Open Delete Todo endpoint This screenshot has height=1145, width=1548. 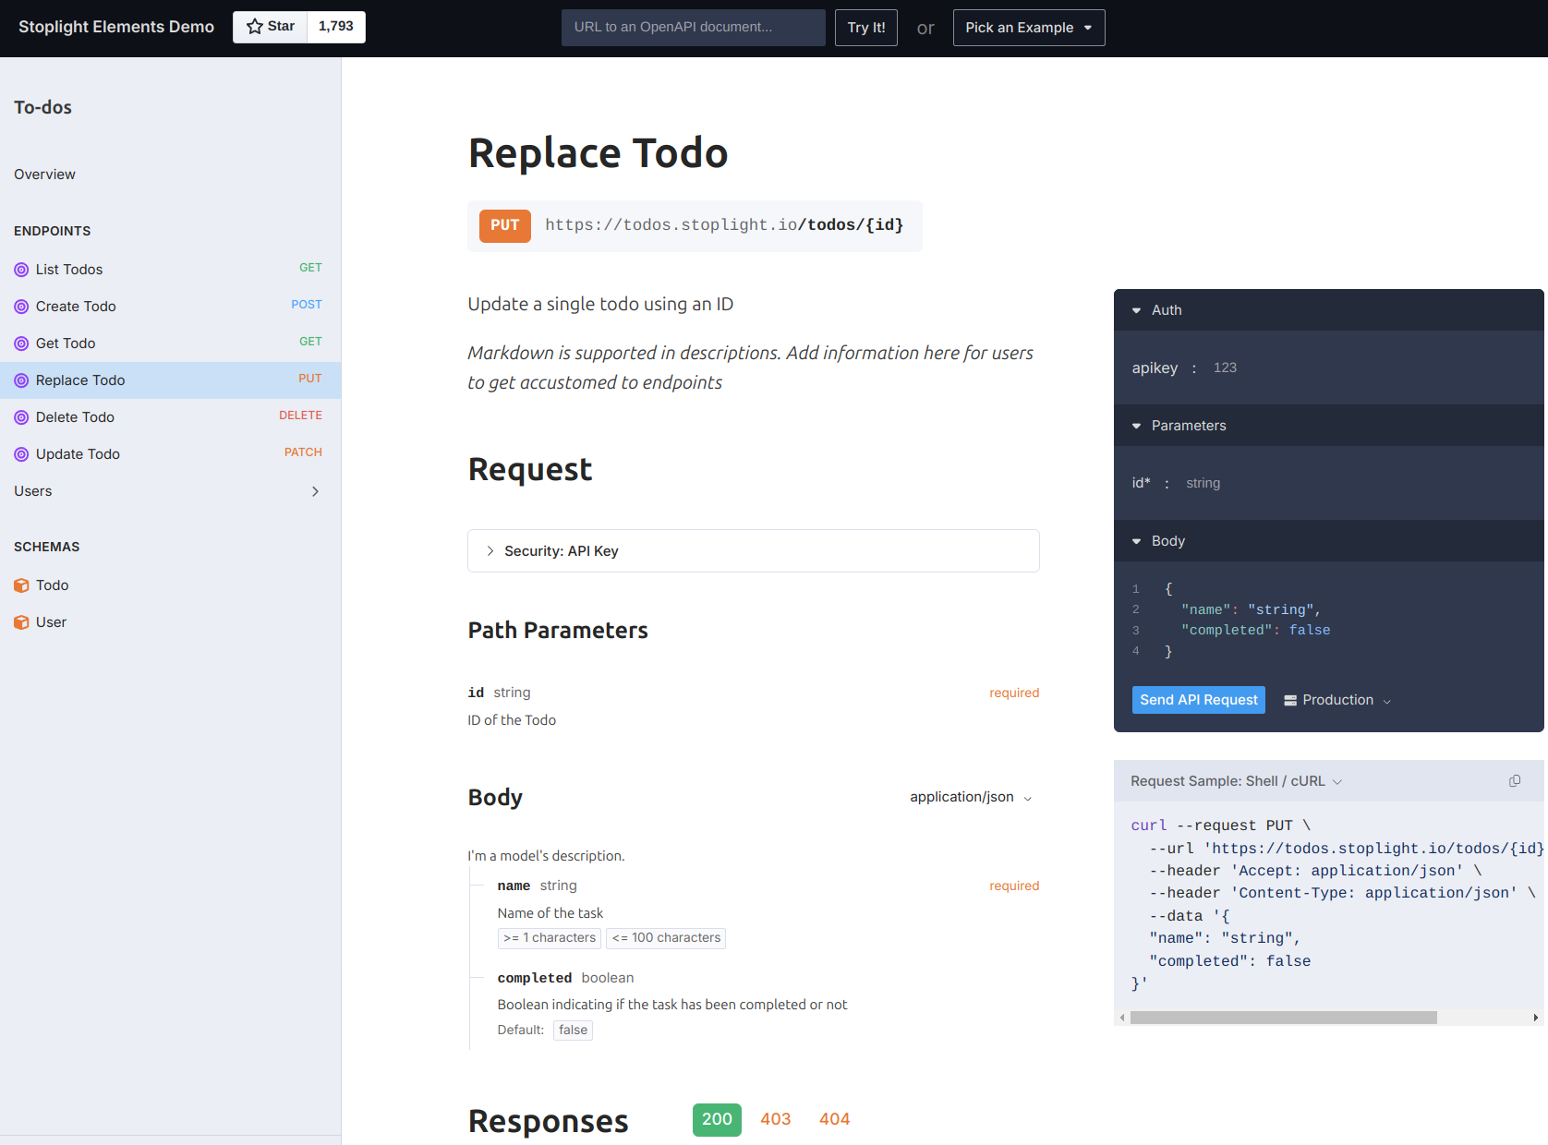pos(170,417)
